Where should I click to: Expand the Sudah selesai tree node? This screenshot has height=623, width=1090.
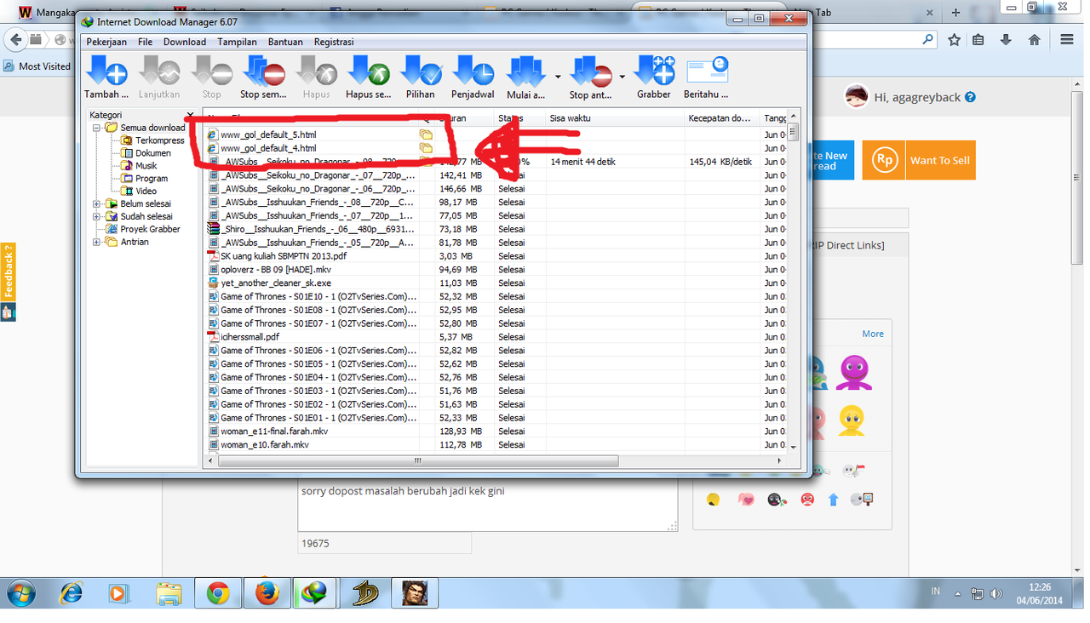(x=97, y=217)
